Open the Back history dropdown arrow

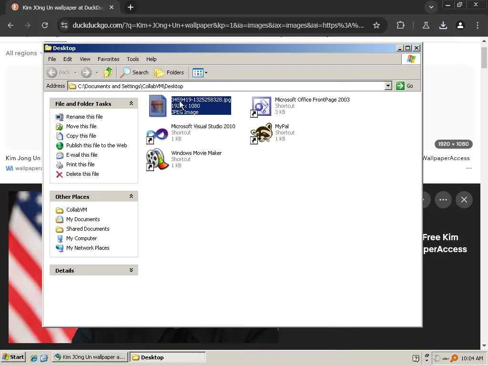coord(75,73)
